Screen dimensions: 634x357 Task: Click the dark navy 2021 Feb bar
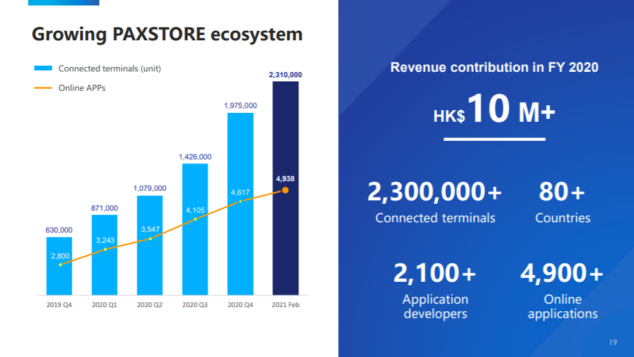286,188
